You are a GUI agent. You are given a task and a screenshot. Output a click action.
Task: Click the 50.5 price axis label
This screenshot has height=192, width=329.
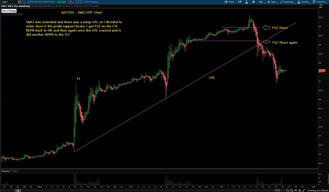click(x=321, y=17)
